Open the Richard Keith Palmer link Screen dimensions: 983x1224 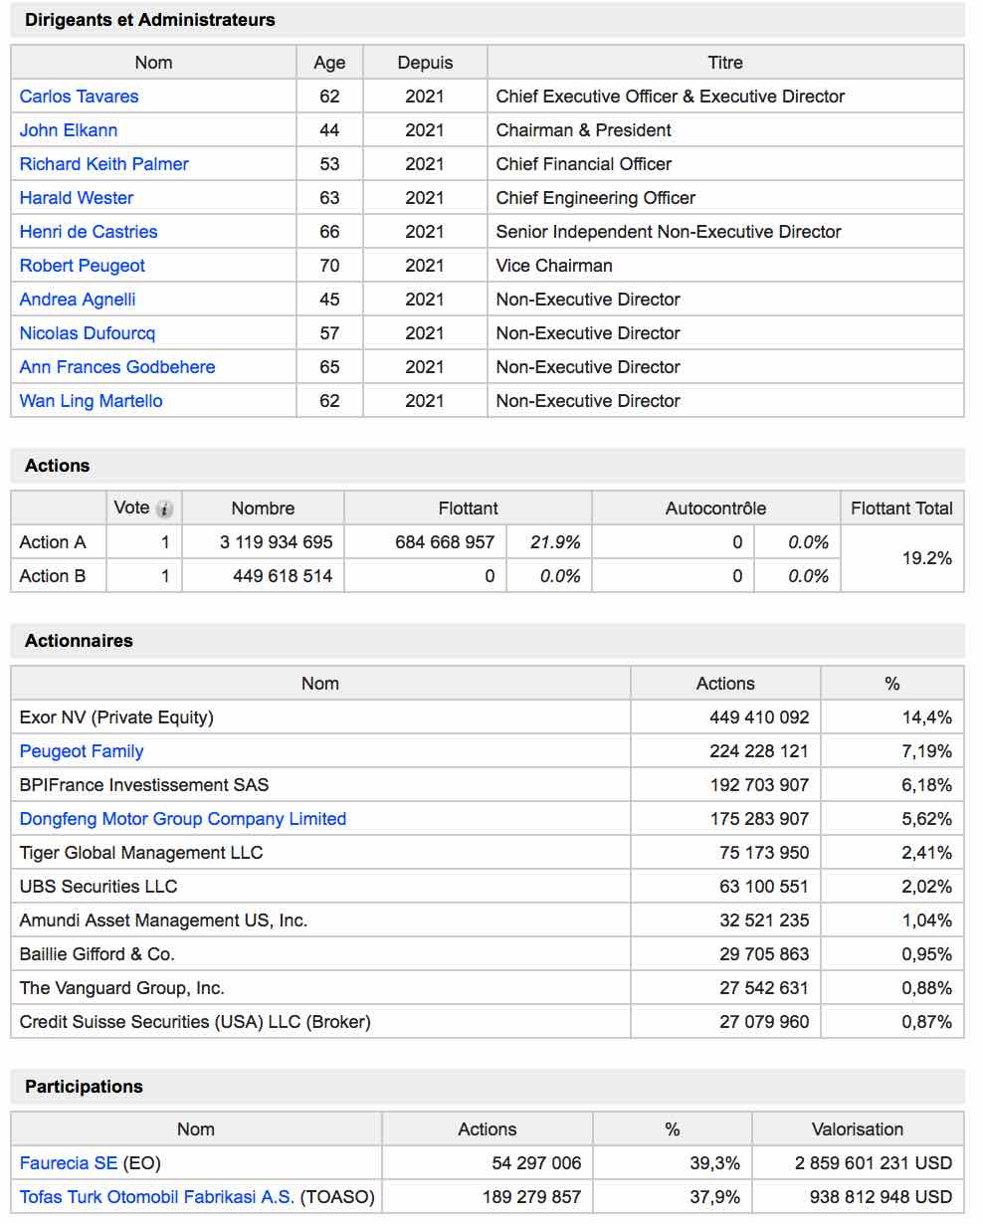pyautogui.click(x=104, y=164)
